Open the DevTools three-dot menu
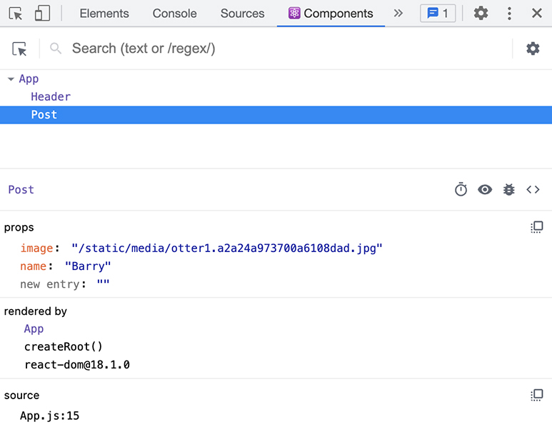 [509, 14]
